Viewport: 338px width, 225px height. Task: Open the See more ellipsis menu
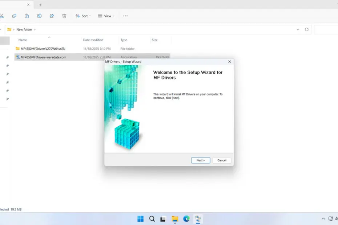click(125, 16)
